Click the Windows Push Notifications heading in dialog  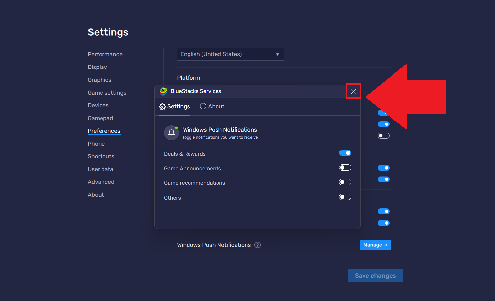[x=220, y=130]
